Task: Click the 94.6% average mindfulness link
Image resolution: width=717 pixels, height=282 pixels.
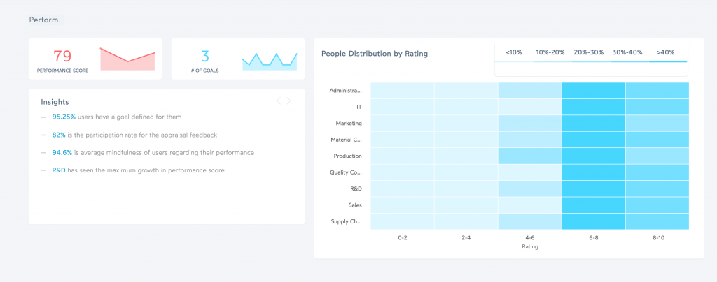Action: (x=62, y=152)
